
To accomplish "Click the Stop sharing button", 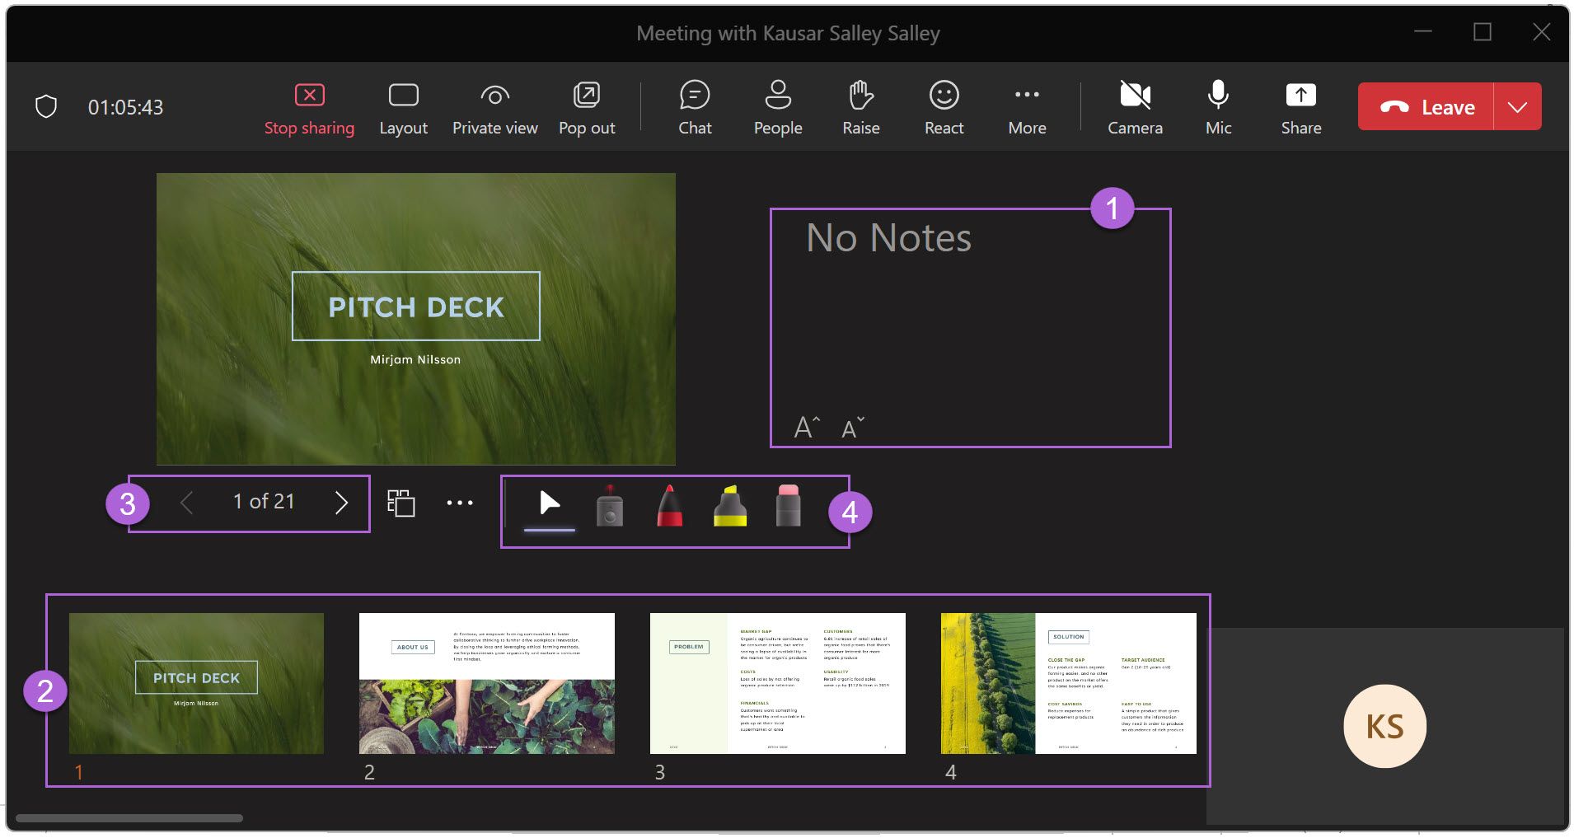I will click(x=309, y=105).
